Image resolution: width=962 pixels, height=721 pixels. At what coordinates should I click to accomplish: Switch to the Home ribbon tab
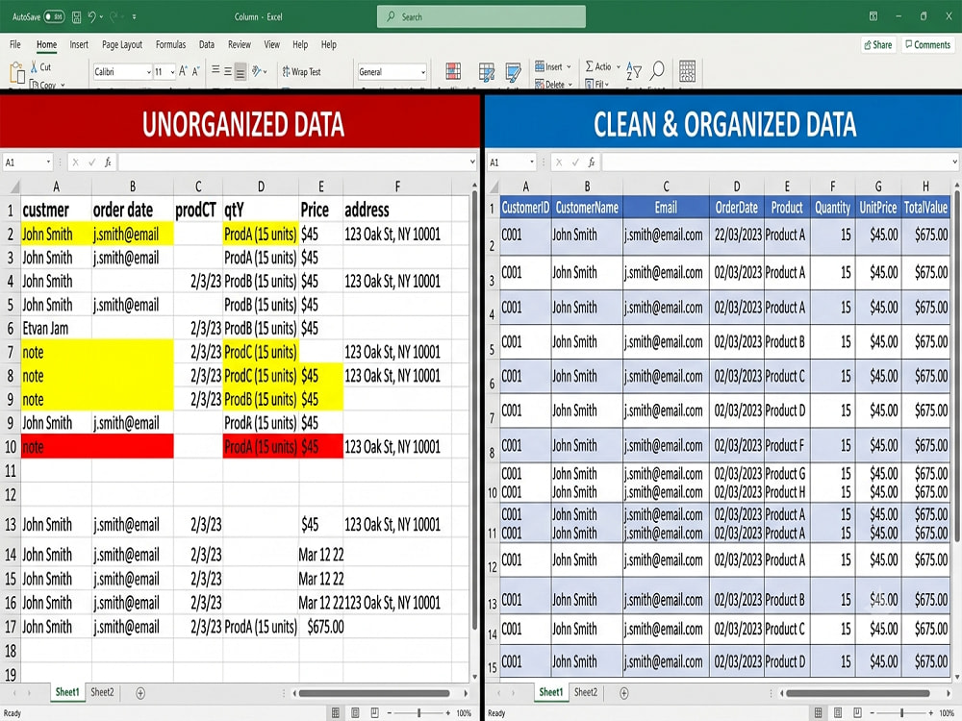46,45
